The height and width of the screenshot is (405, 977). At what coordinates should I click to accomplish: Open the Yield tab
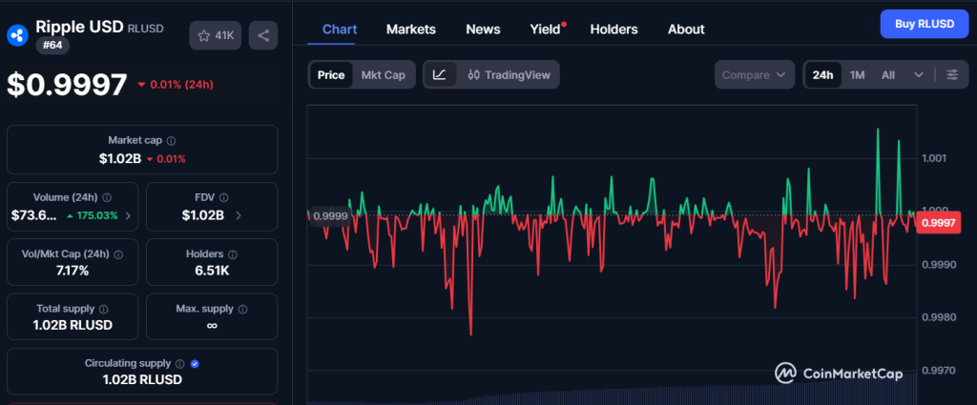545,30
